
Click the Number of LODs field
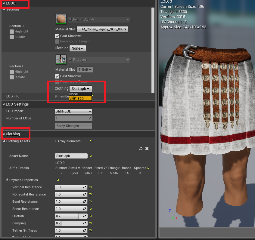coord(73,118)
